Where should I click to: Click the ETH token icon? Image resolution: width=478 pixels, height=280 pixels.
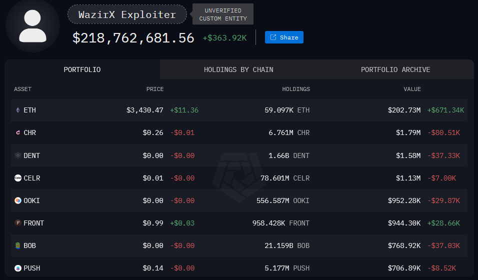18,110
